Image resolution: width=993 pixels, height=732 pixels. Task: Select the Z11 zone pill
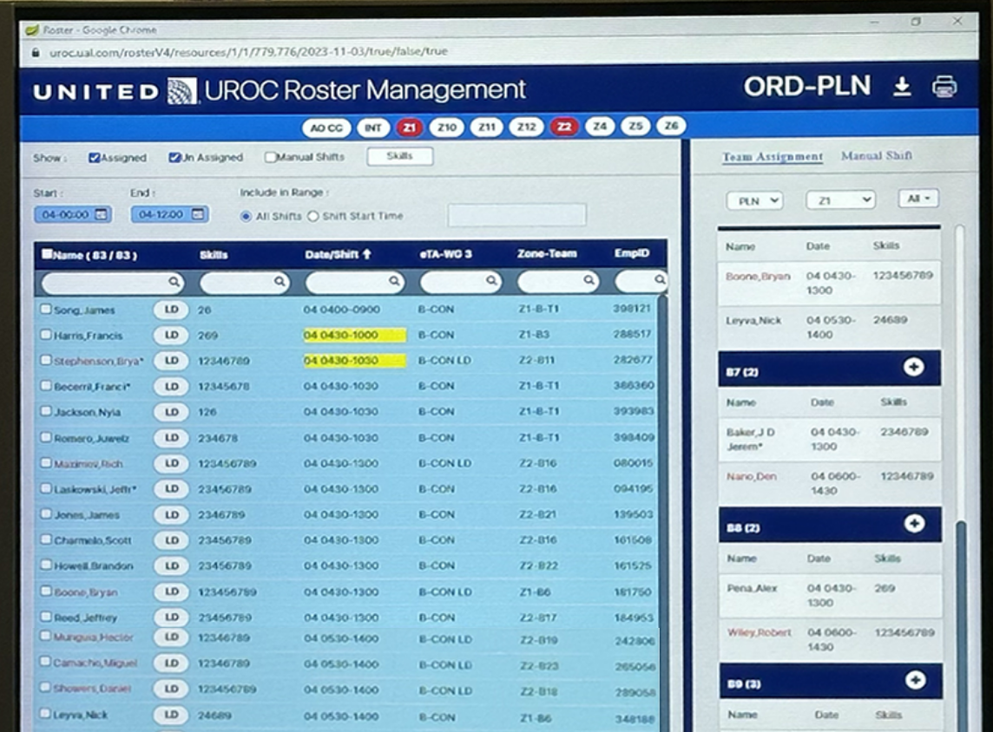(486, 127)
